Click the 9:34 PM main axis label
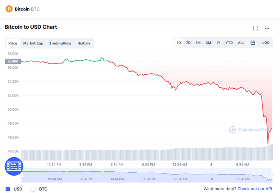Screen dimensions: 280x193 (148, 164)
